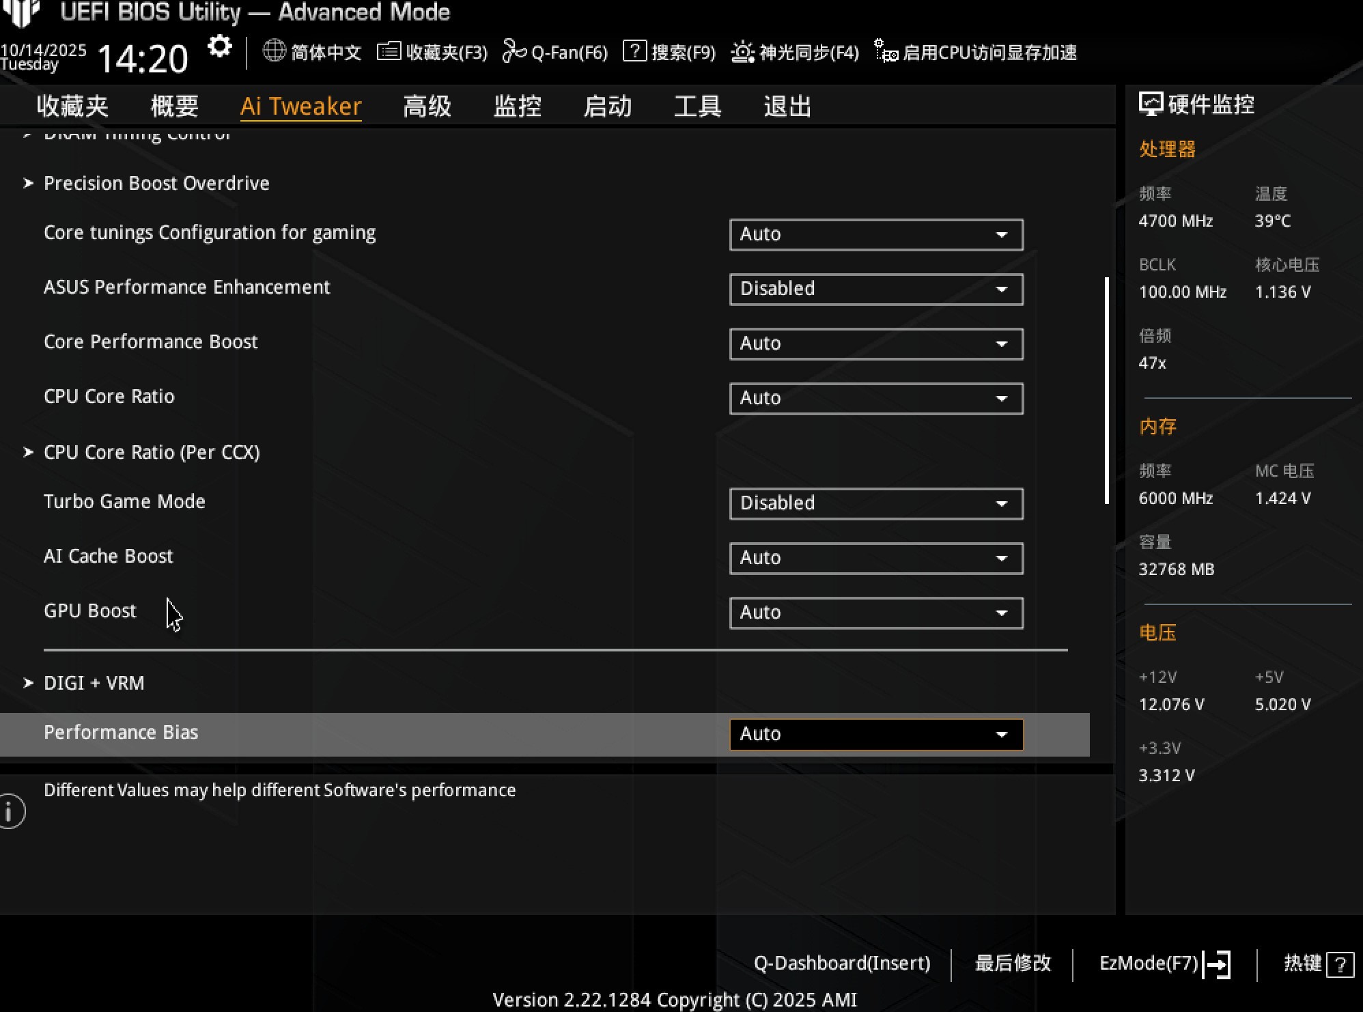Open the CPU Core Ratio dropdown
Screen dimensions: 1363x1012
[x=876, y=398]
